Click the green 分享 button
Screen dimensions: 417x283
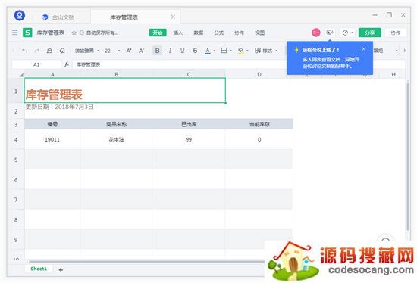(x=370, y=33)
